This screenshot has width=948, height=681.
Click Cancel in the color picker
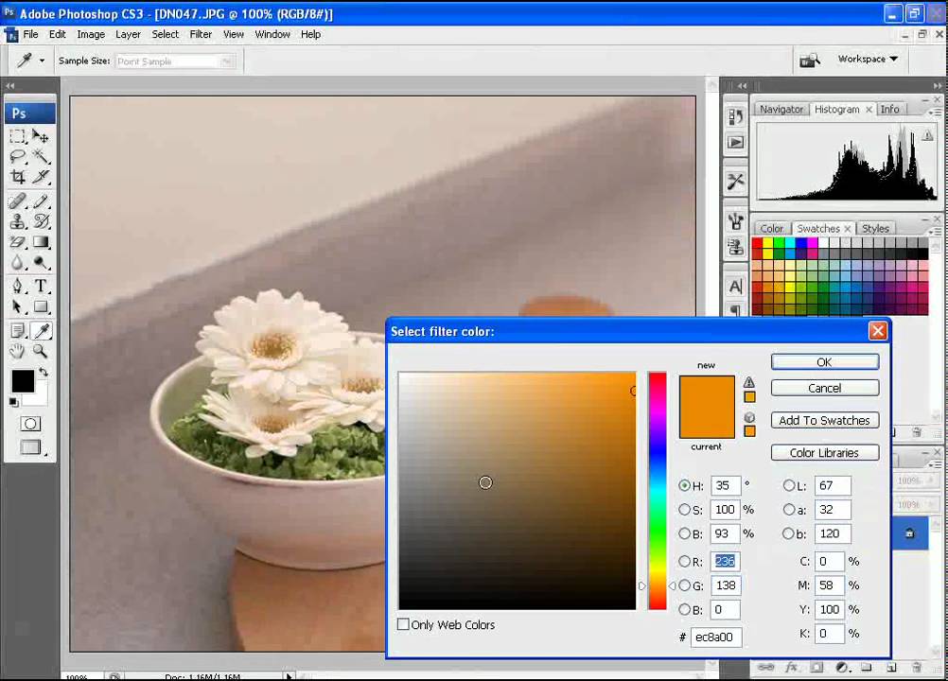825,388
